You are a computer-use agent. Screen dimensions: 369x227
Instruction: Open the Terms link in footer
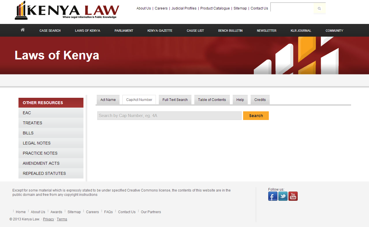[x=62, y=219]
